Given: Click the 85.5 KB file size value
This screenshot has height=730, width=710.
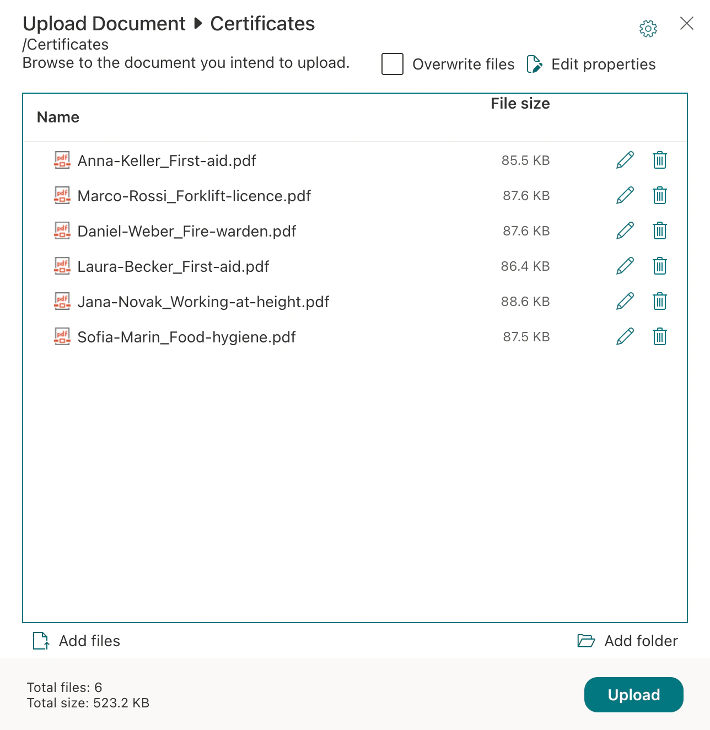Looking at the screenshot, I should [x=526, y=160].
